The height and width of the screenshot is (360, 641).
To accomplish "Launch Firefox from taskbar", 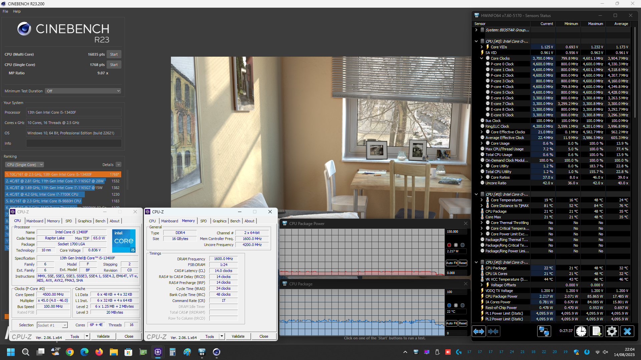I will (99, 352).
